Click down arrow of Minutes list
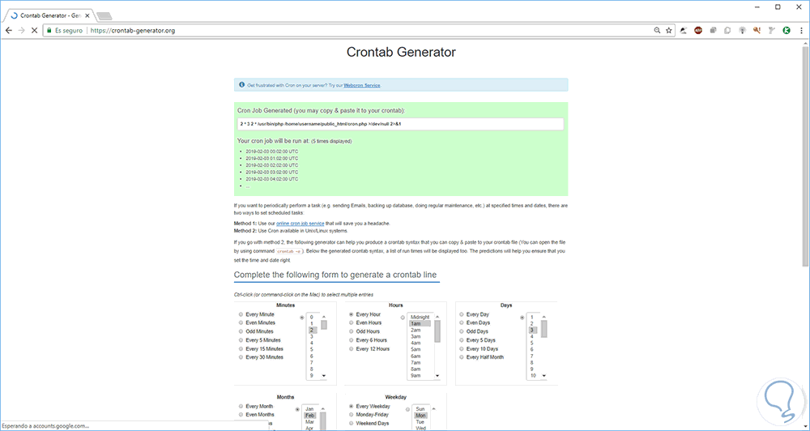Viewport: 810px width, 431px height. pyautogui.click(x=324, y=376)
